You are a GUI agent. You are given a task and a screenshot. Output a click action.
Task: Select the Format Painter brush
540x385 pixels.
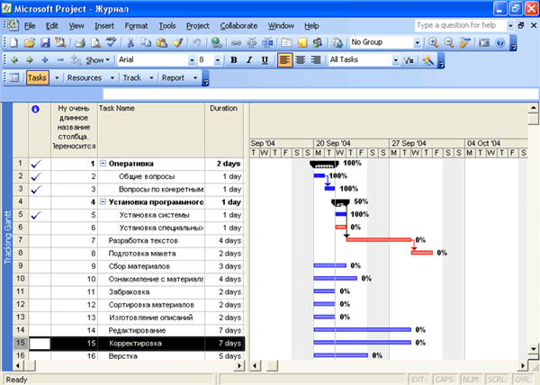click(177, 42)
